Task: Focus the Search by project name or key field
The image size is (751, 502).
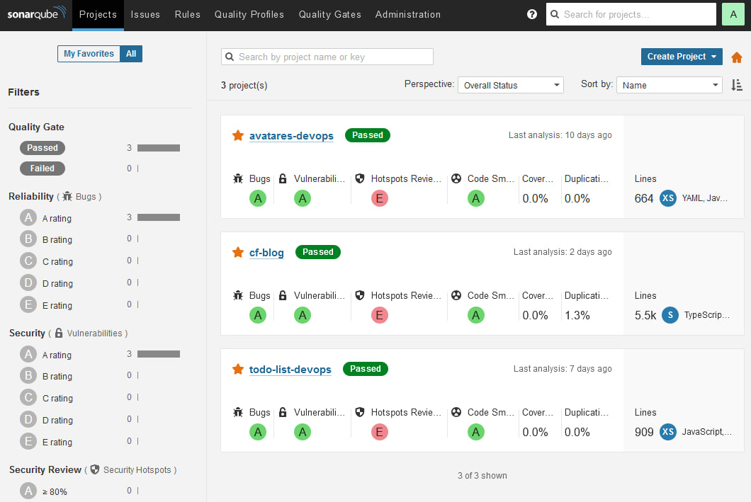Action: (x=327, y=57)
